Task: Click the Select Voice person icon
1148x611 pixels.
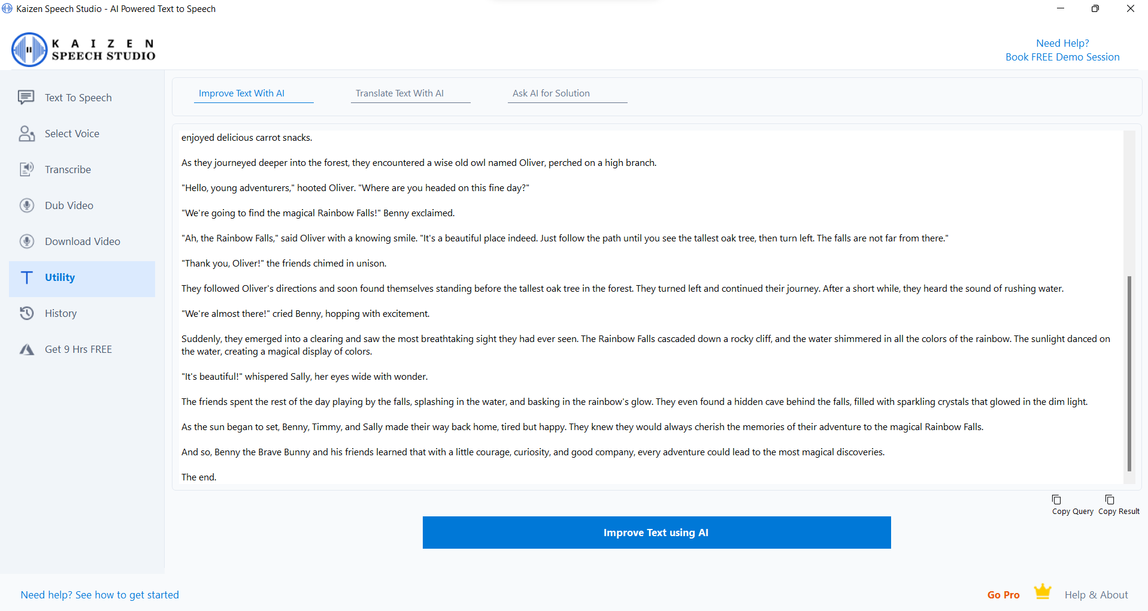Action: 26,134
